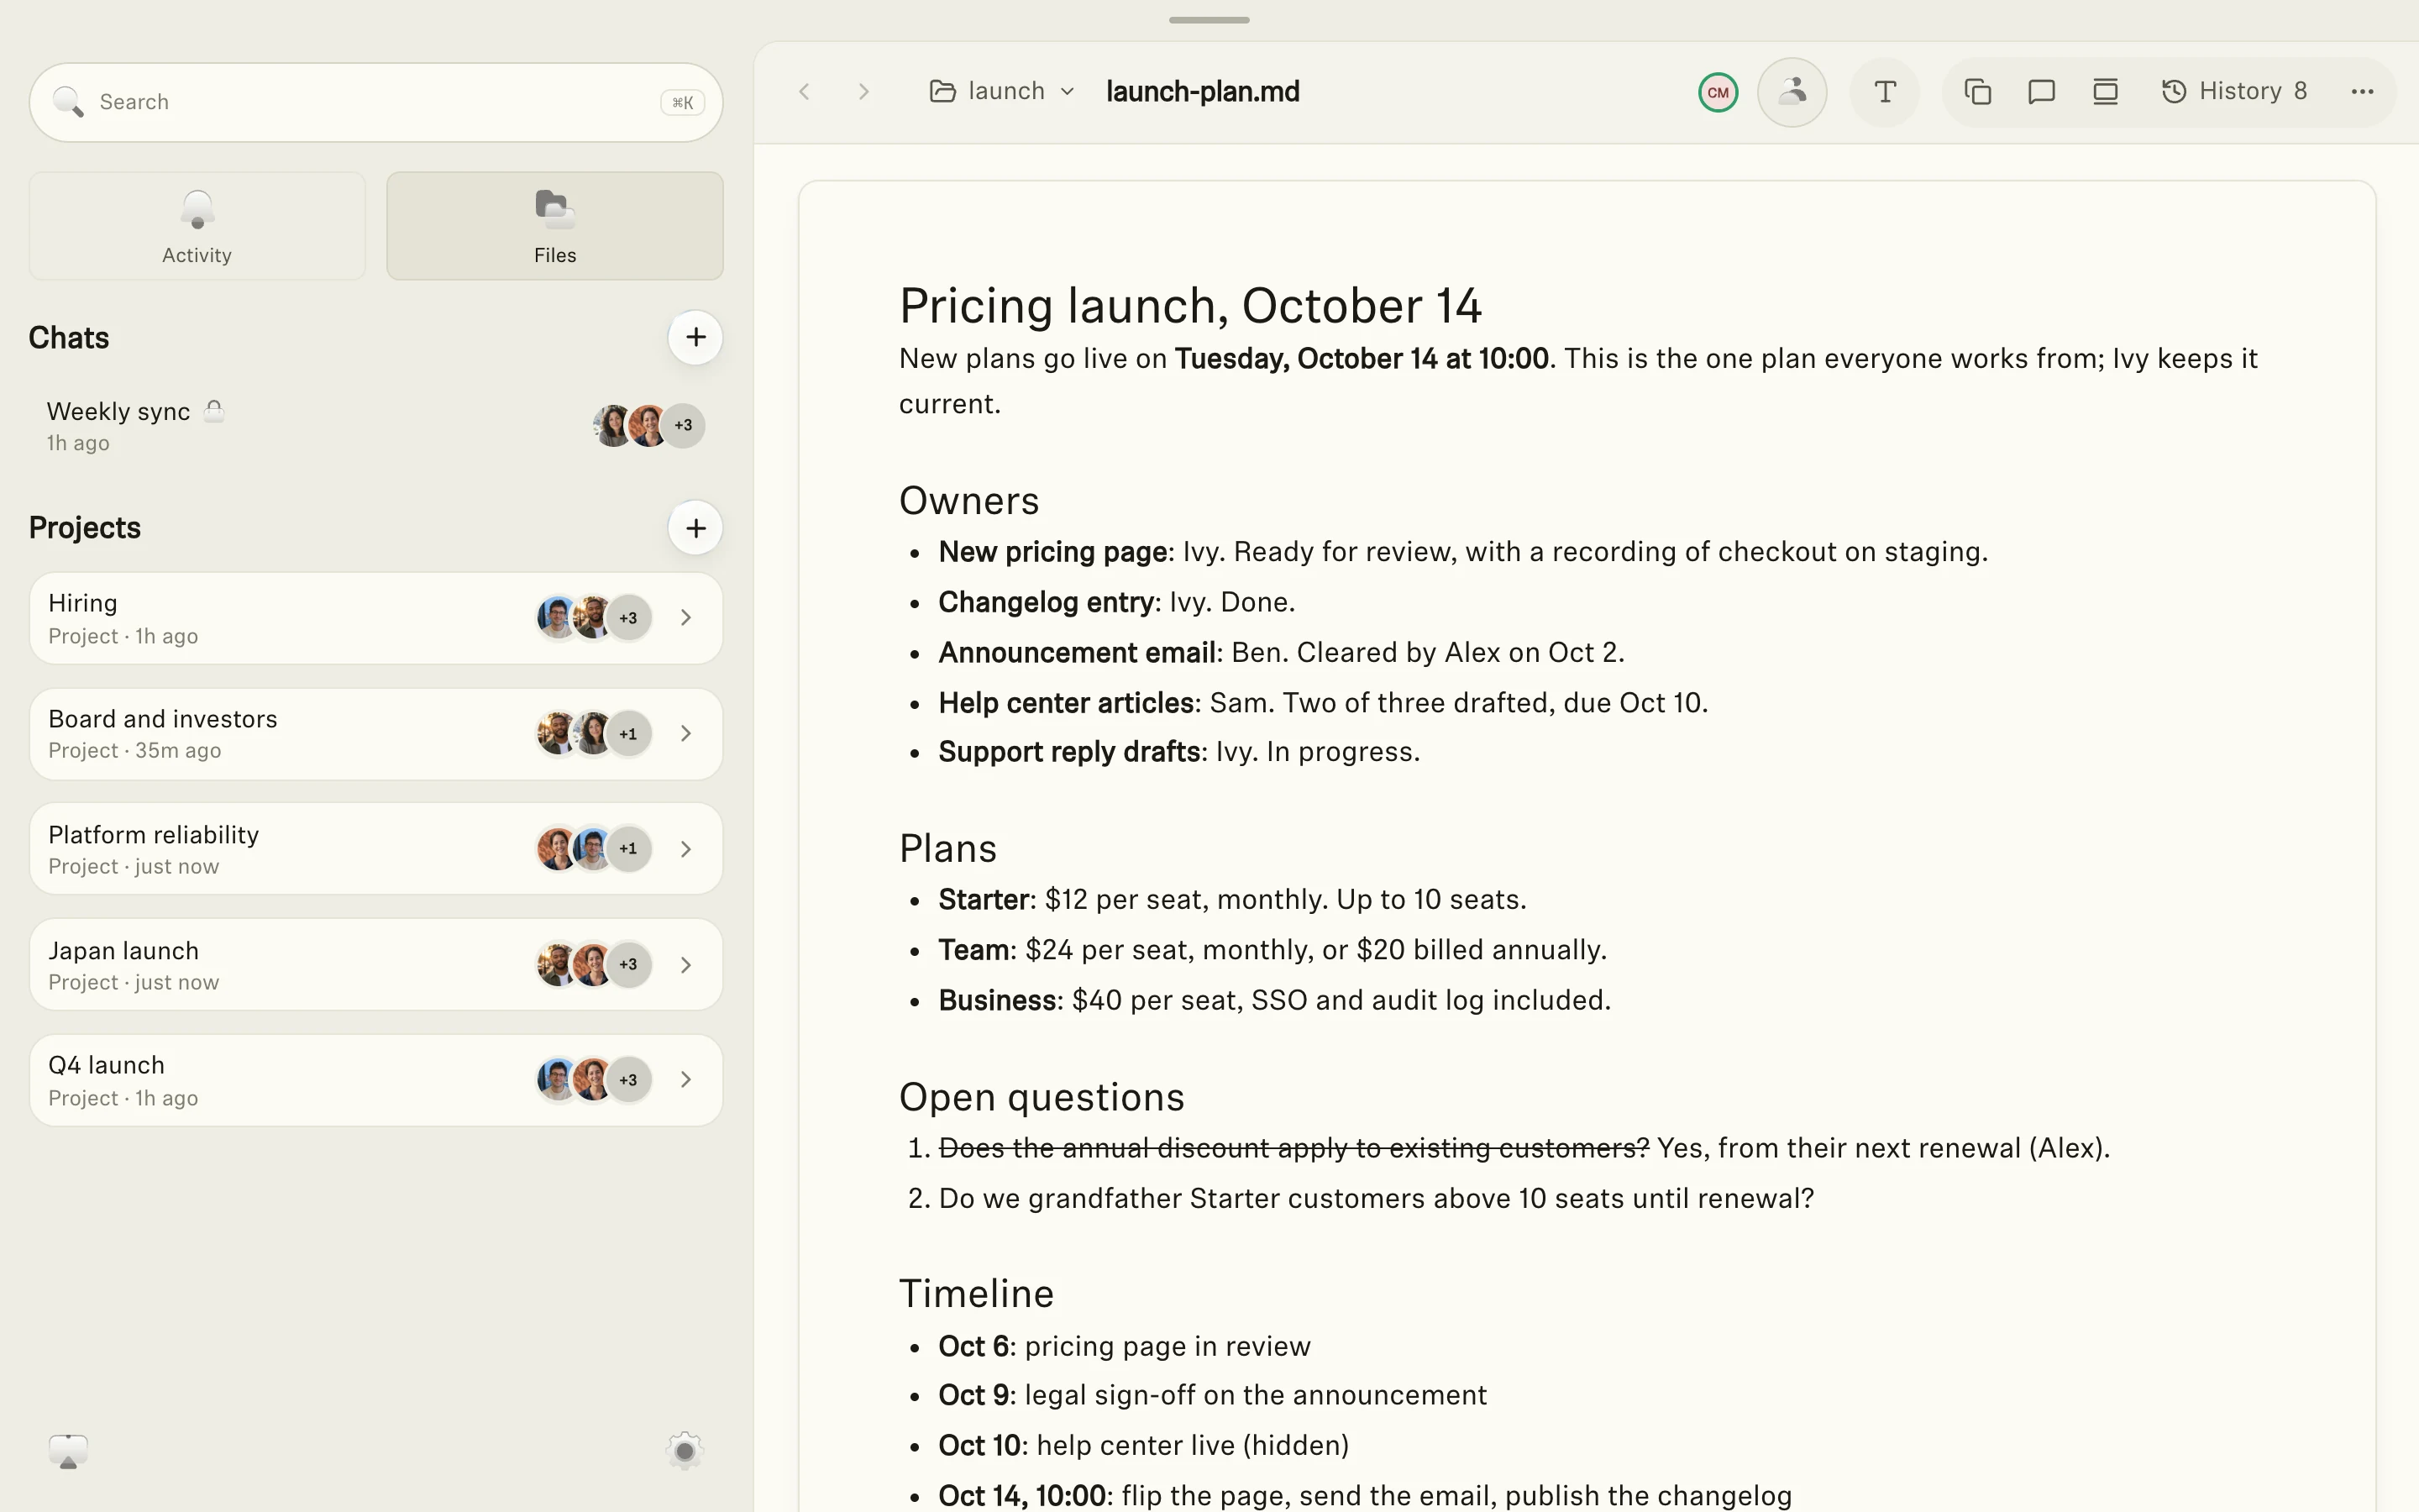The width and height of the screenshot is (2419, 1512).
Task: Click the Owners section heading
Action: pos(968,501)
